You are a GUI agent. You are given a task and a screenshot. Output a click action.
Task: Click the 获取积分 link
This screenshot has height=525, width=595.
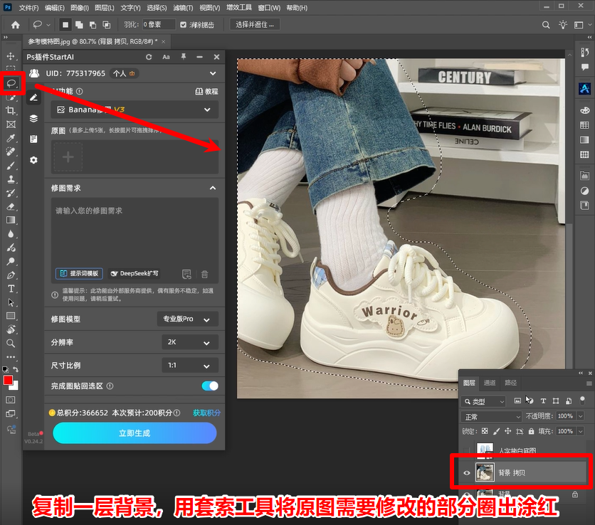[206, 413]
